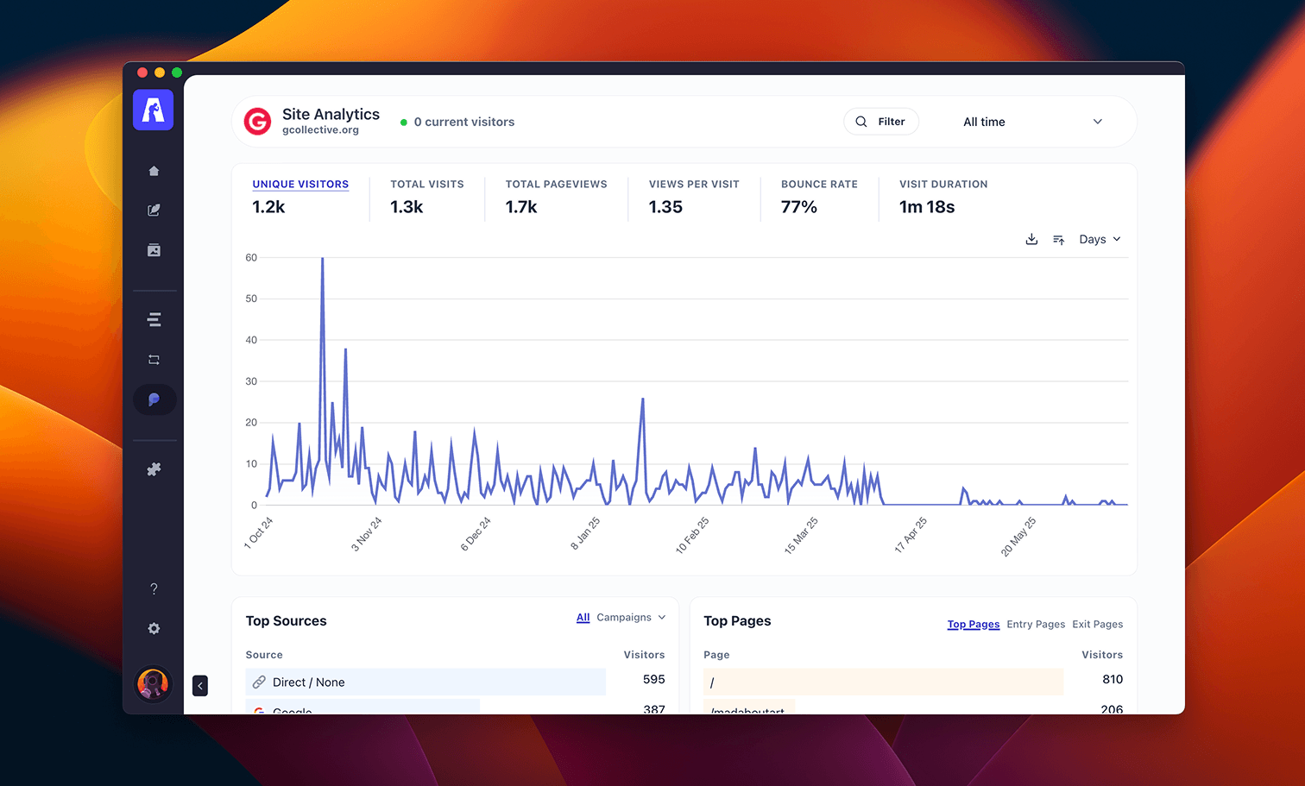Open the Days interval dropdown
1305x786 pixels.
[1100, 239]
